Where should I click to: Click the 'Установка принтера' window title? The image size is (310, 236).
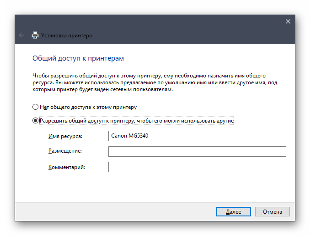pyautogui.click(x=66, y=36)
